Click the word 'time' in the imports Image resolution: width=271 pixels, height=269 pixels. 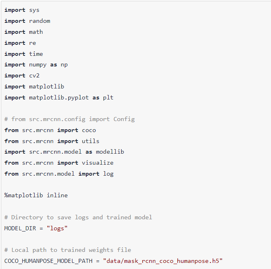[x=36, y=54]
